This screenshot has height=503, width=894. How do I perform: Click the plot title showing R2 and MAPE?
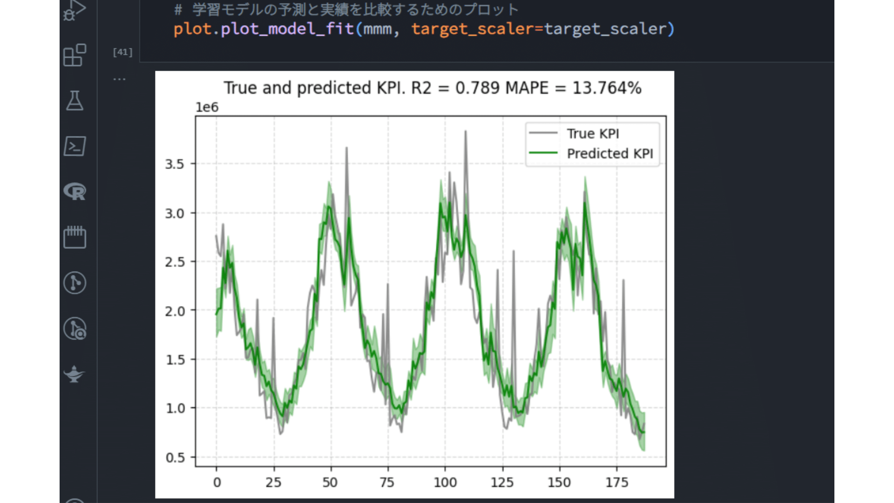(432, 88)
